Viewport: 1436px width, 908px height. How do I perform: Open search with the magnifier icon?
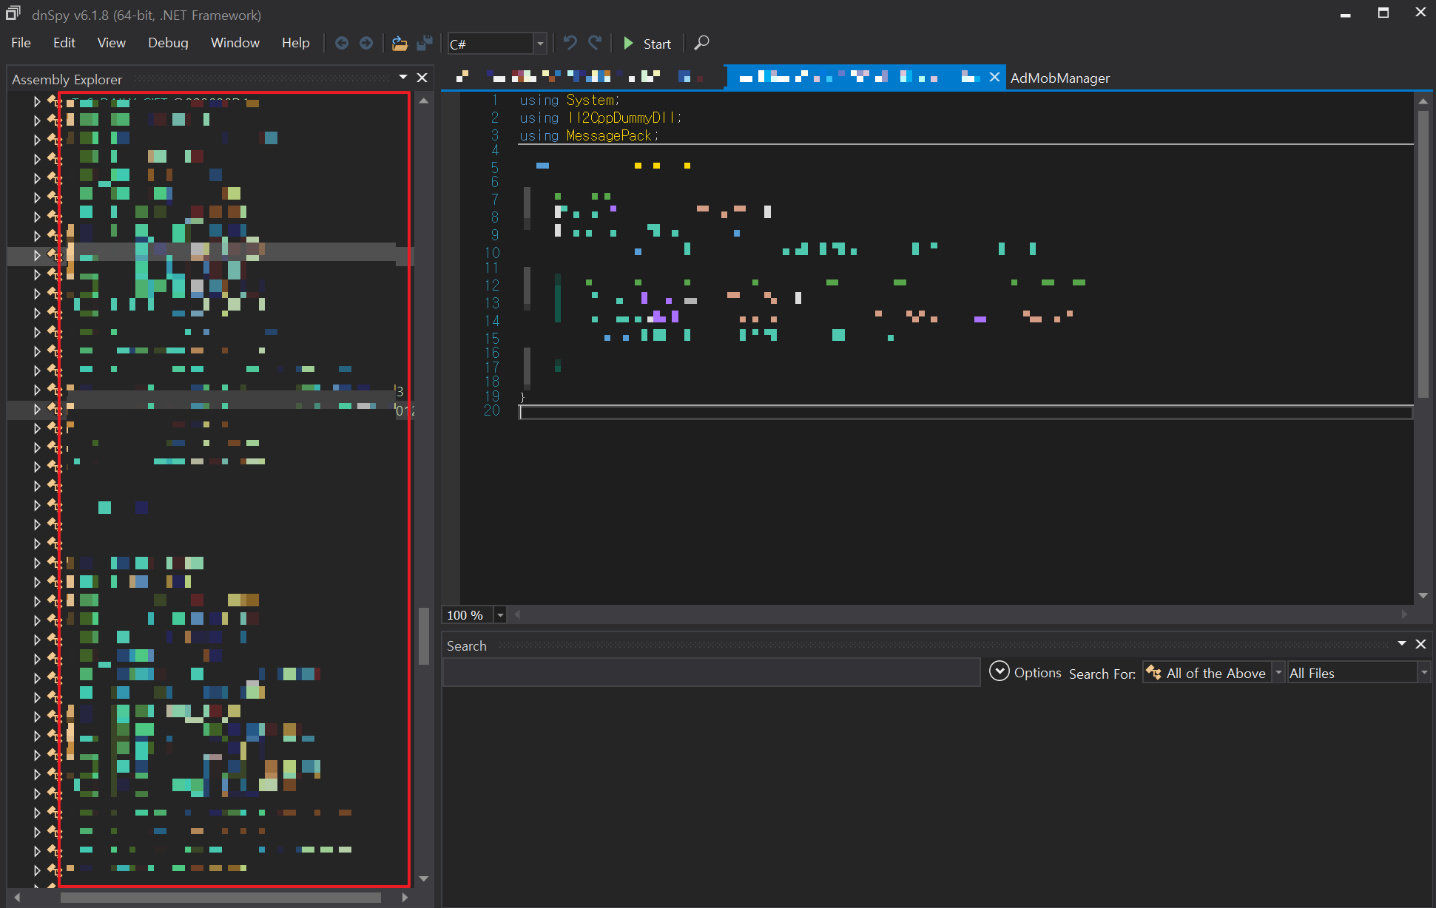[701, 44]
